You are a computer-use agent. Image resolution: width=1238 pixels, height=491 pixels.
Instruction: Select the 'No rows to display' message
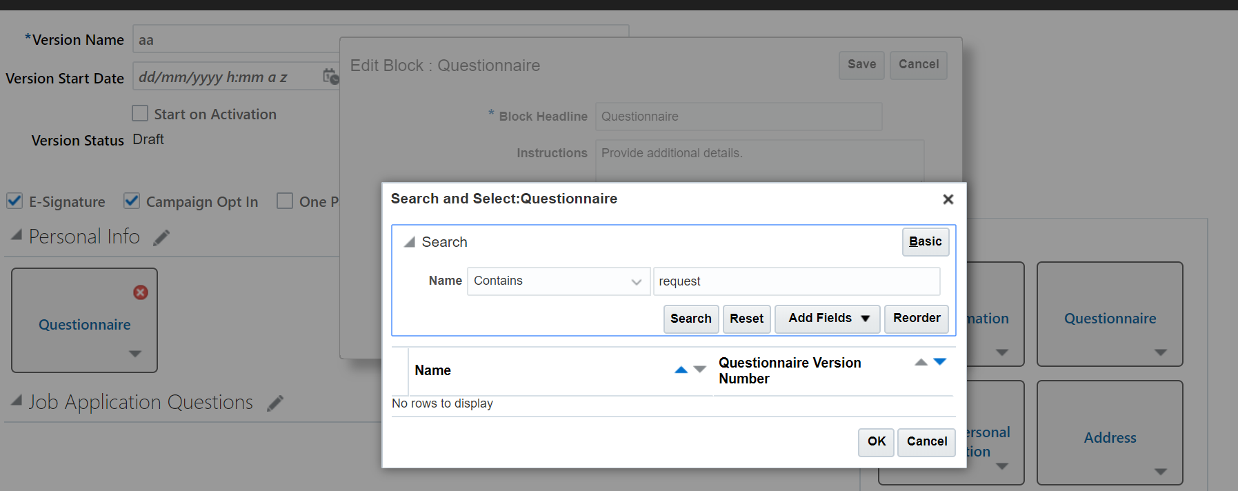click(442, 403)
